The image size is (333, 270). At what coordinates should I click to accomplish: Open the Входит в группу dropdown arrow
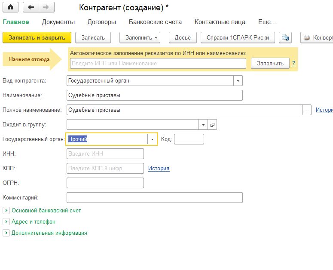[203, 125]
